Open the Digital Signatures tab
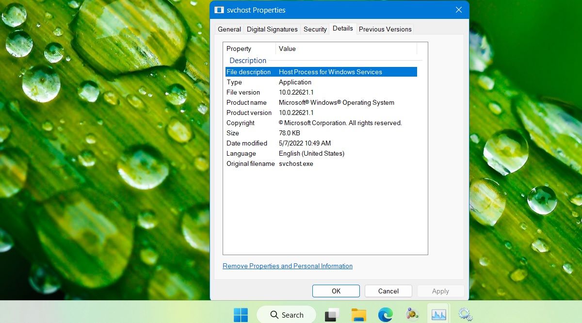This screenshot has height=323, width=582. click(272, 29)
